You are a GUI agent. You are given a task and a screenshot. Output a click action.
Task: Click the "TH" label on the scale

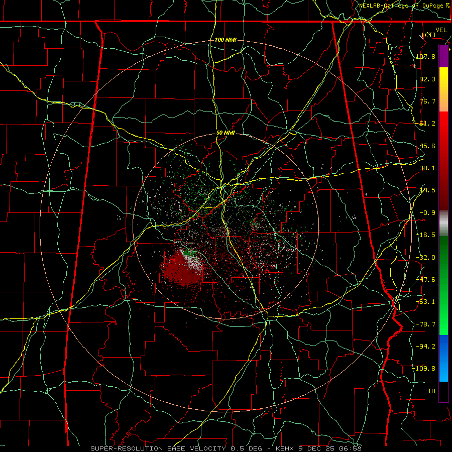(x=431, y=391)
